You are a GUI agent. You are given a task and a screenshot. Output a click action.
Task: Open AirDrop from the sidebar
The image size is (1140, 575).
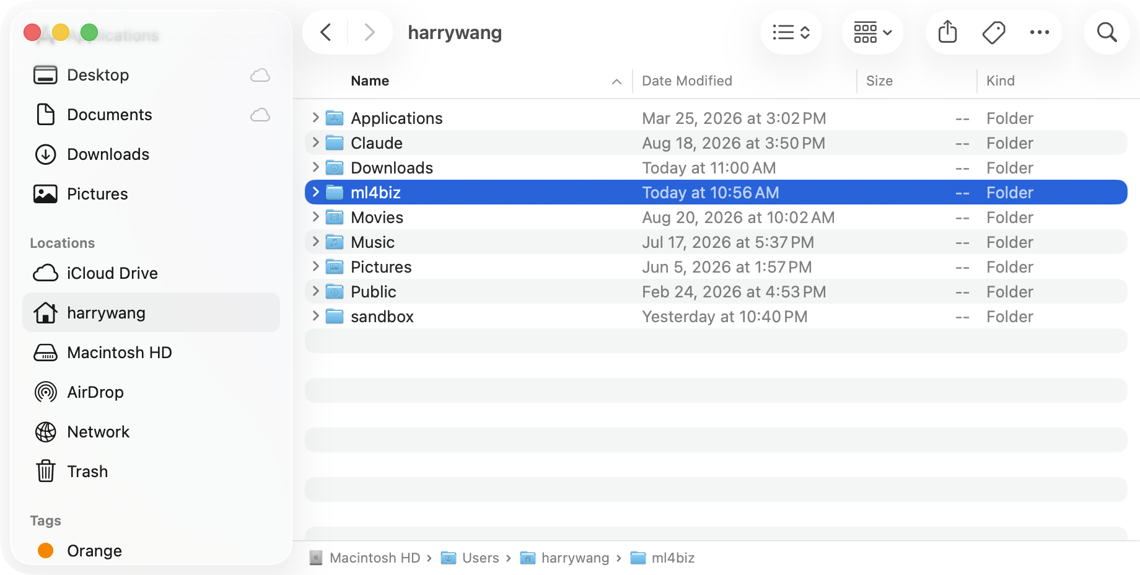151,392
